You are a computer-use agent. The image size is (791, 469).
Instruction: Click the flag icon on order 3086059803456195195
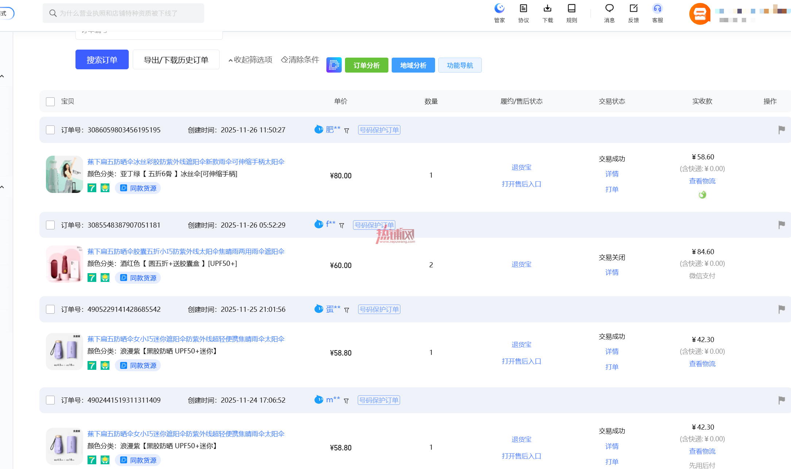coord(781,130)
